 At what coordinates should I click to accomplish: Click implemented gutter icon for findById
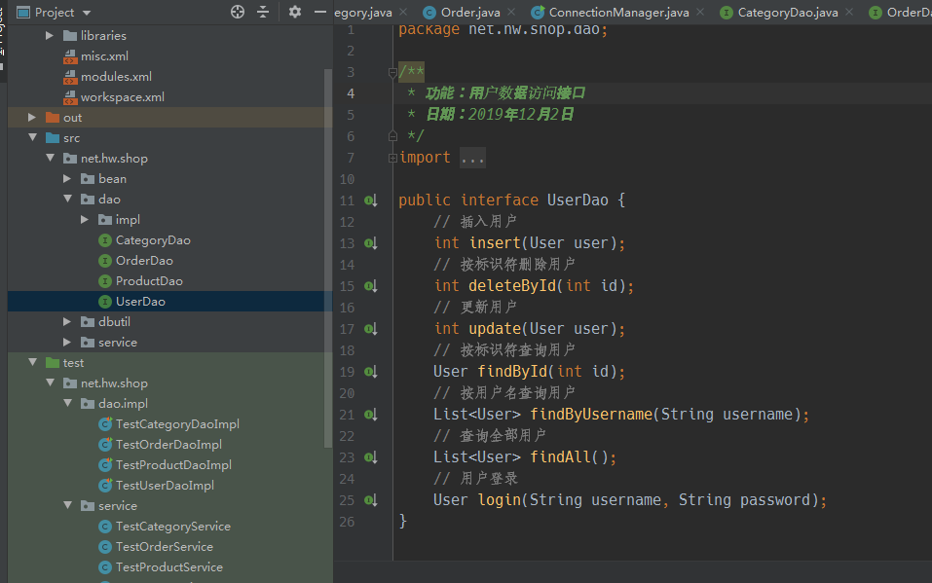(370, 372)
